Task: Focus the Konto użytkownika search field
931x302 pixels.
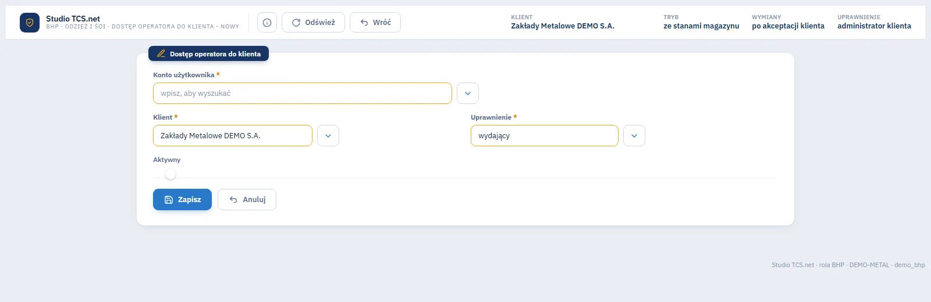Action: [303, 94]
